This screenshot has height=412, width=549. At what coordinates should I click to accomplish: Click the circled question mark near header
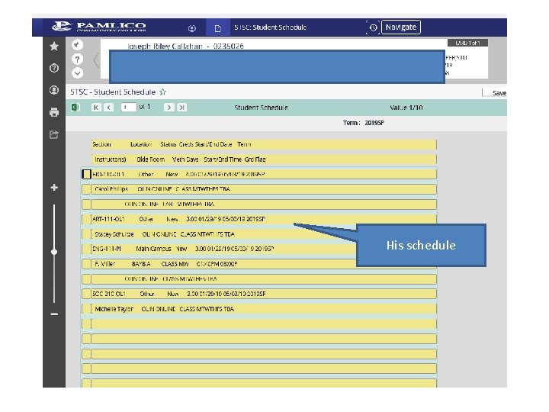77,60
